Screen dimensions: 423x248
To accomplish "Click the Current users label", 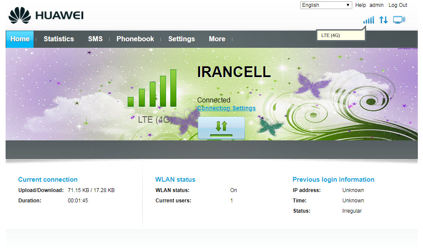I will (x=173, y=201).
